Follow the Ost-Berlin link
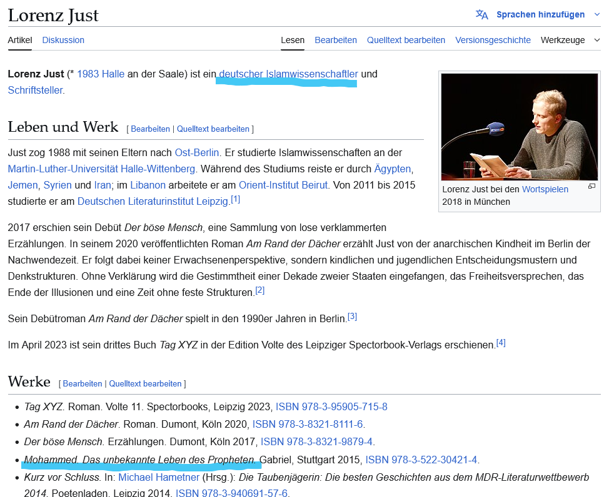Viewport: 614px width, 497px height. (196, 152)
